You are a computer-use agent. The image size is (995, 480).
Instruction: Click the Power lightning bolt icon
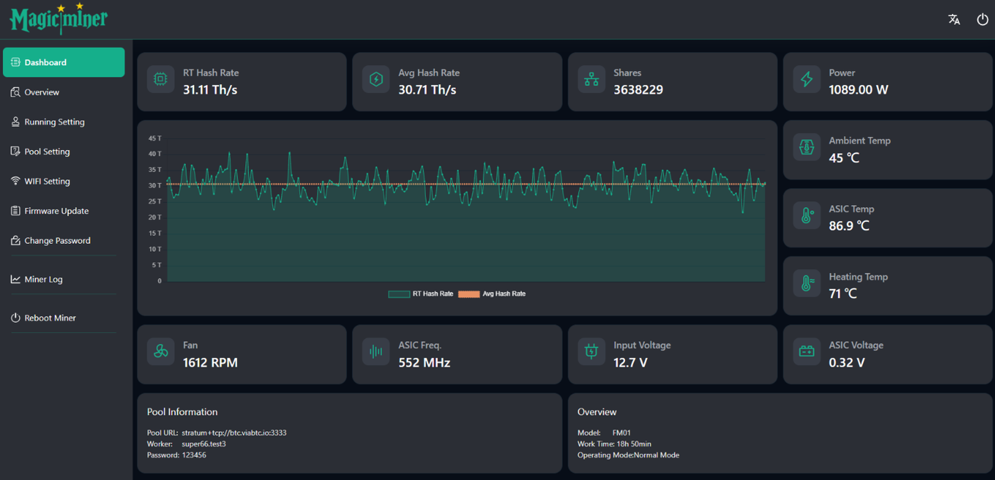click(807, 80)
